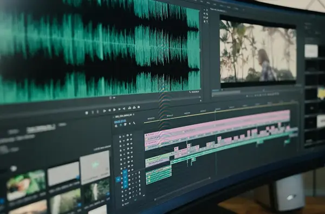This screenshot has width=325, height=214.
Task: Select the lavender clip under the green clip
Action: coord(158,162)
